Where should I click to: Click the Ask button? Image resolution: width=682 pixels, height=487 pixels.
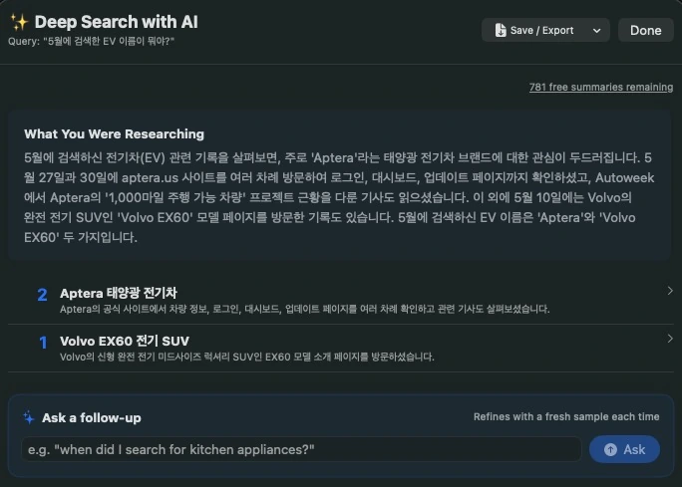[624, 449]
